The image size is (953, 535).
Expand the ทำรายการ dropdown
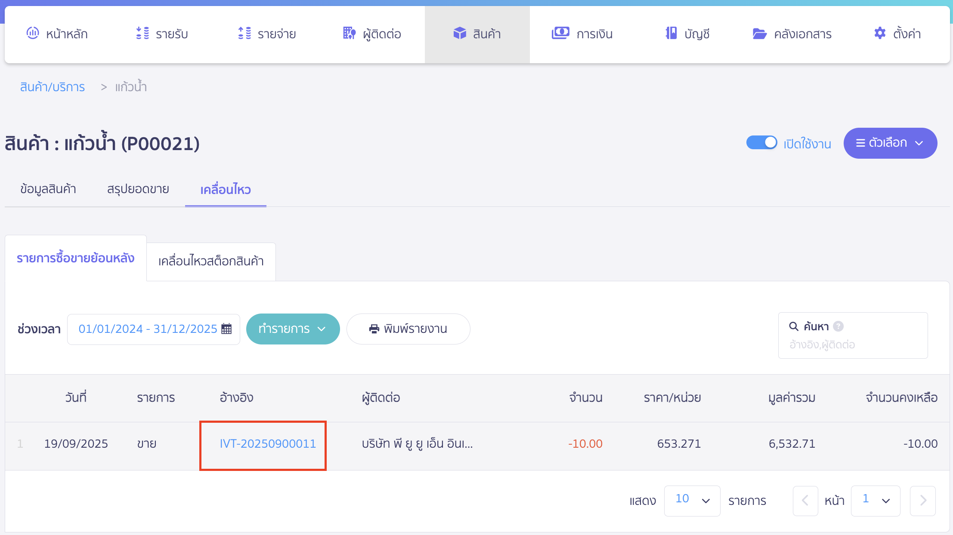pyautogui.click(x=293, y=329)
